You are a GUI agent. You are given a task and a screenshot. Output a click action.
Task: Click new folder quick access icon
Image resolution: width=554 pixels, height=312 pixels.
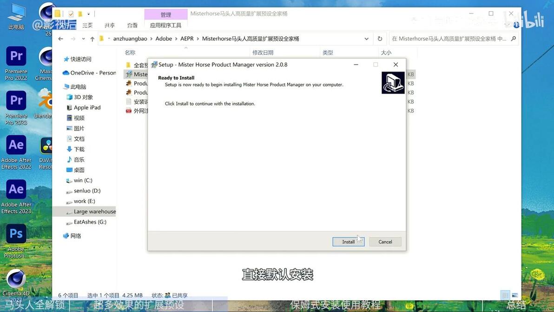click(x=80, y=14)
